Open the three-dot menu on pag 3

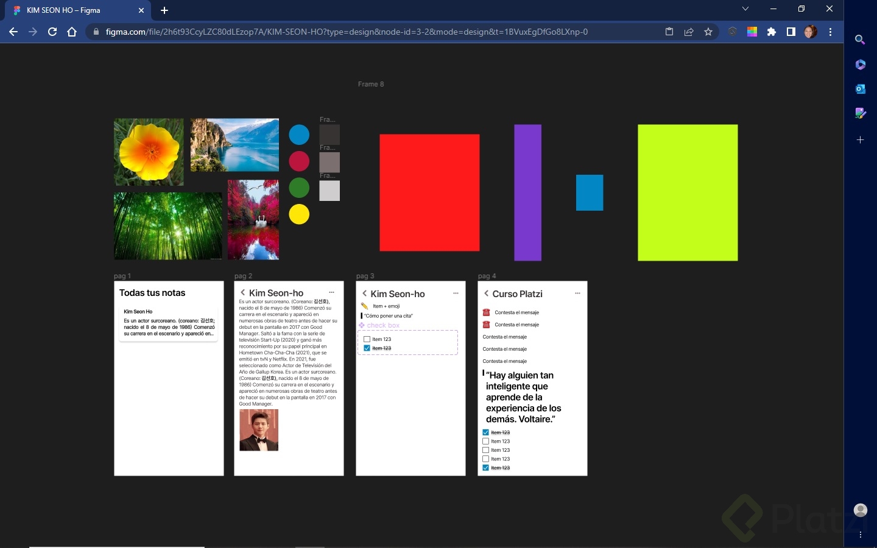pyautogui.click(x=456, y=293)
